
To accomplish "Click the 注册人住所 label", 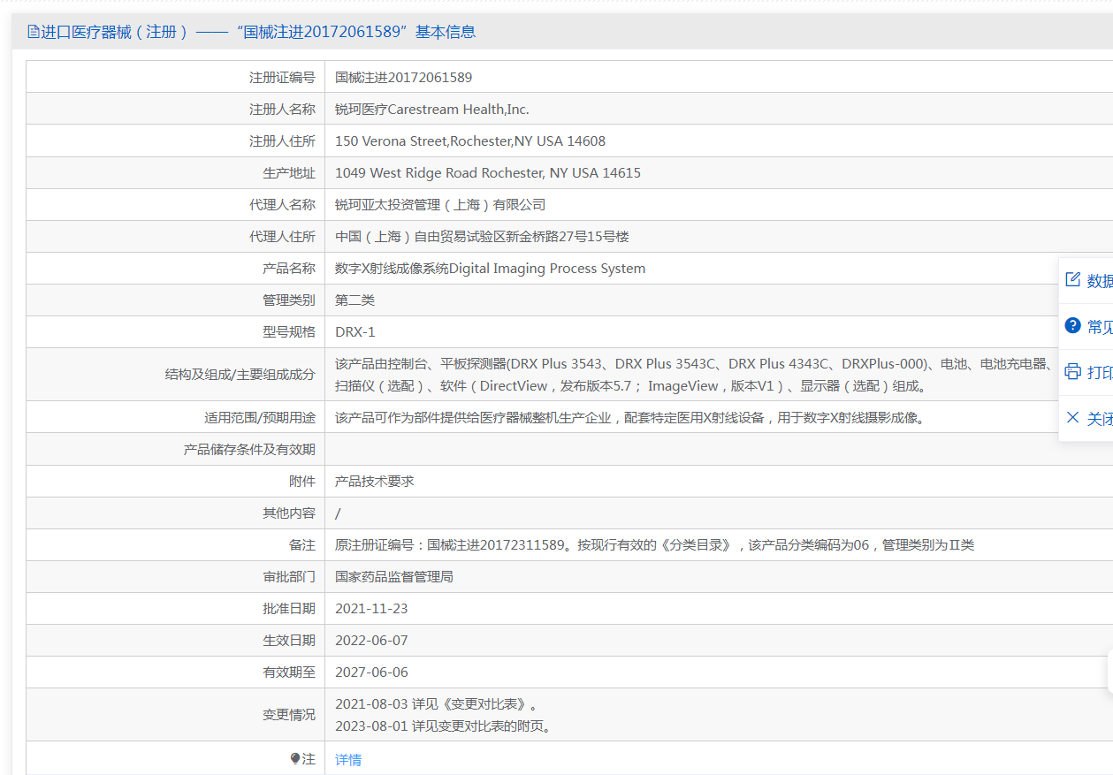I will click(282, 141).
